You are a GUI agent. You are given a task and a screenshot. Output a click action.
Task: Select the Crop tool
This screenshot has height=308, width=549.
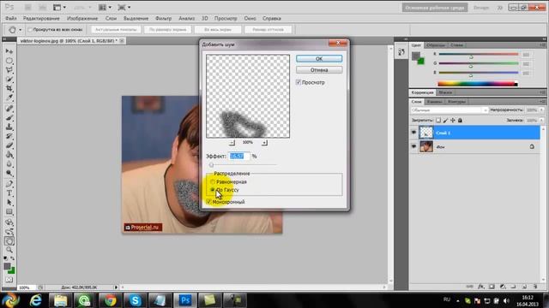pyautogui.click(x=9, y=88)
